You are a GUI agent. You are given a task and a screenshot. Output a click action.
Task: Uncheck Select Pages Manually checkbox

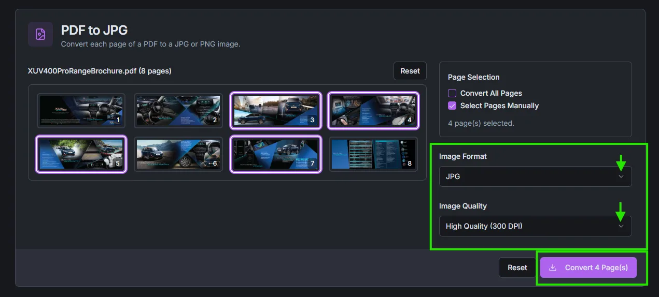[452, 106]
